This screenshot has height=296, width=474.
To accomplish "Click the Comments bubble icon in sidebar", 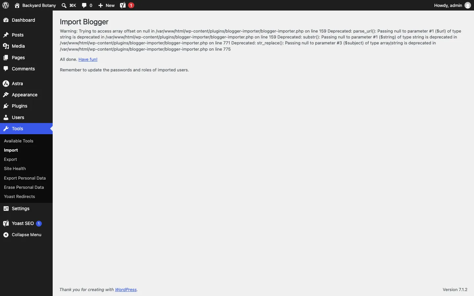I will [x=6, y=69].
